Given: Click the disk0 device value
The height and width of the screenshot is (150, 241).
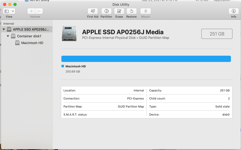Looking at the screenshot, I should click(x=226, y=115).
